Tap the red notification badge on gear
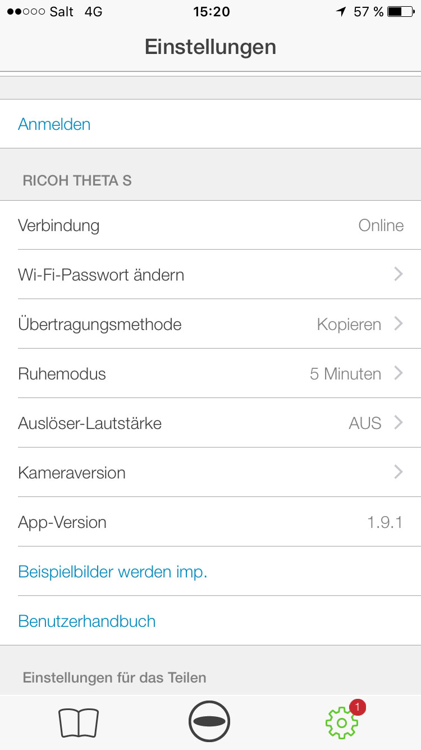Image resolution: width=421 pixels, height=750 pixels. (358, 707)
